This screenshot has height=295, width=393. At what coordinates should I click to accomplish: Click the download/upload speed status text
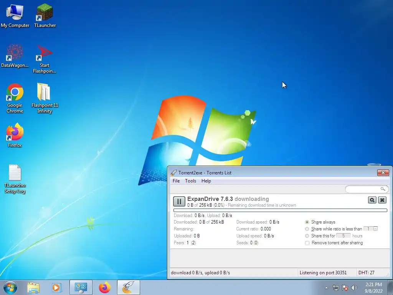point(200,273)
